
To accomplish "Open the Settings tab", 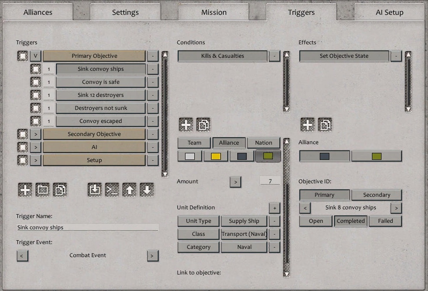I will 125,12.
